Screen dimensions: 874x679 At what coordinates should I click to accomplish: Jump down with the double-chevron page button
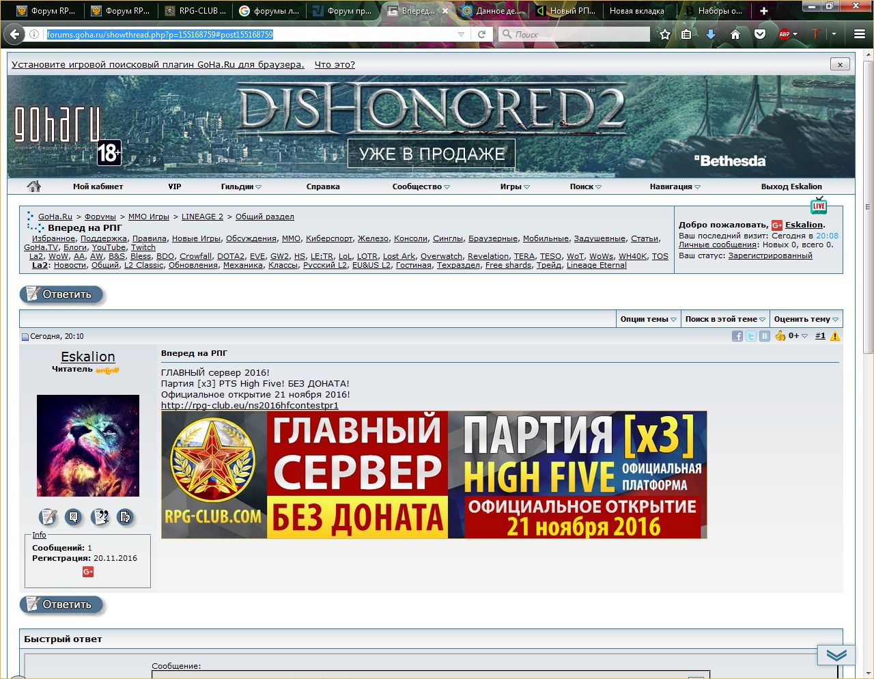836,655
